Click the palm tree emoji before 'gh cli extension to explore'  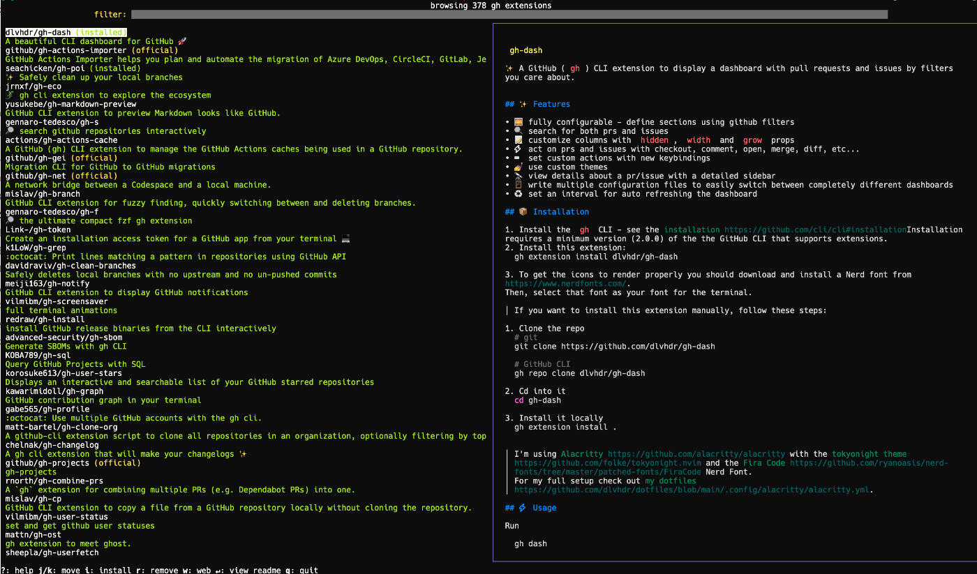pyautogui.click(x=10, y=96)
